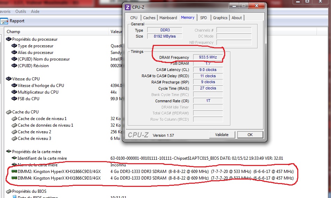The height and width of the screenshot is (198, 331).
Task: Select the Propriétés du processeur section icon
Action: [x=9, y=39]
